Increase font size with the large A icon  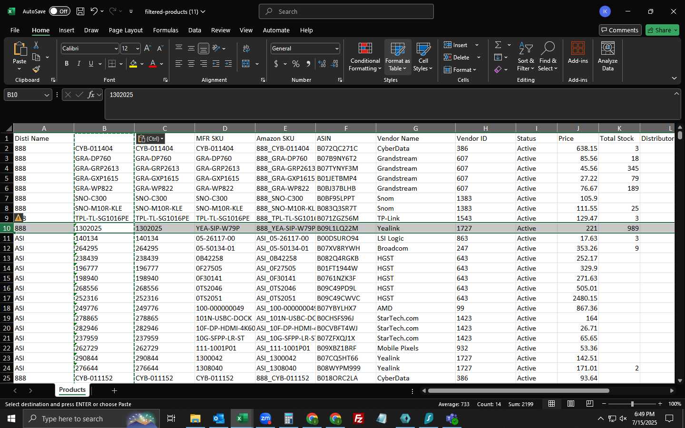pyautogui.click(x=147, y=49)
